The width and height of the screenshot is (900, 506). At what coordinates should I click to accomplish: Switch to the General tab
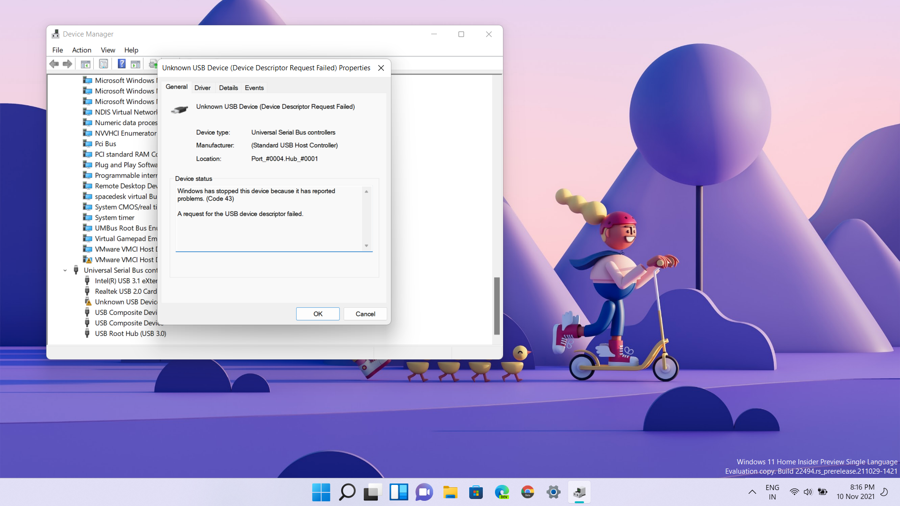click(177, 87)
